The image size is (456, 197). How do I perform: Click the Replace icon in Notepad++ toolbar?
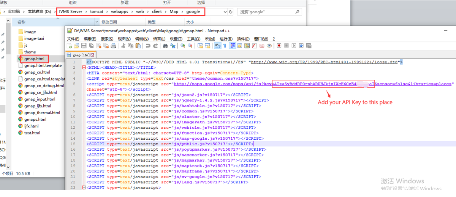[x=173, y=46]
